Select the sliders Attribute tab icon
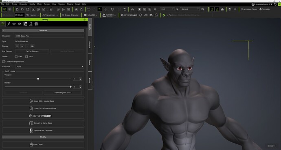The width and height of the screenshot is (281, 150). click(3, 24)
